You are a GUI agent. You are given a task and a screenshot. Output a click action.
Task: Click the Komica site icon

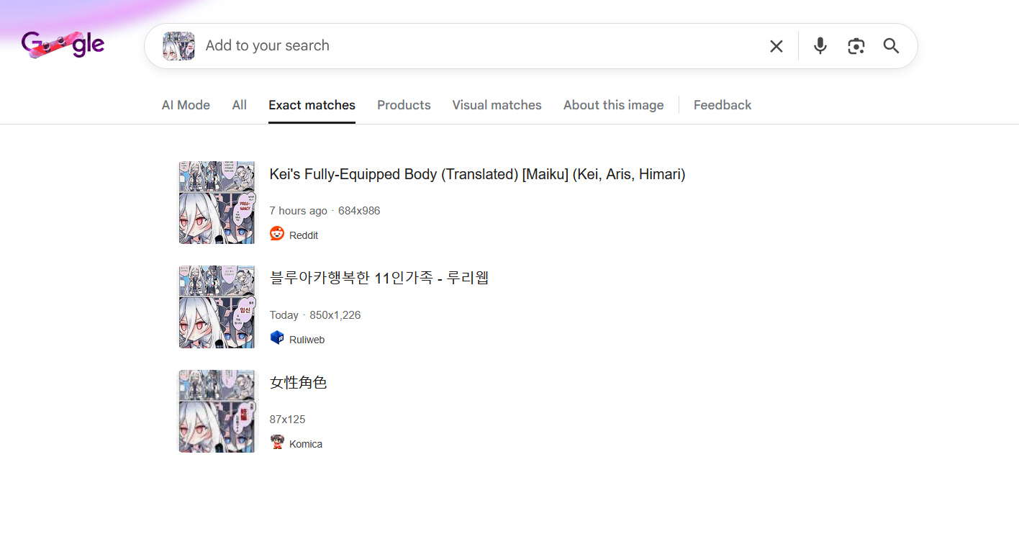click(277, 442)
